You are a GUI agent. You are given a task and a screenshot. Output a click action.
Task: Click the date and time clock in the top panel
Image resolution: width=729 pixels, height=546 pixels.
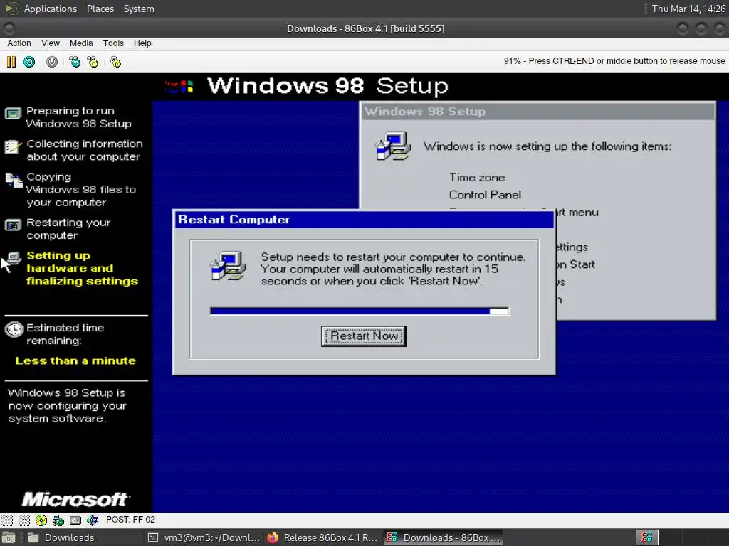pos(688,9)
